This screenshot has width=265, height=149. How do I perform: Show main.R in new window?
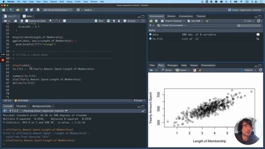point(15,21)
